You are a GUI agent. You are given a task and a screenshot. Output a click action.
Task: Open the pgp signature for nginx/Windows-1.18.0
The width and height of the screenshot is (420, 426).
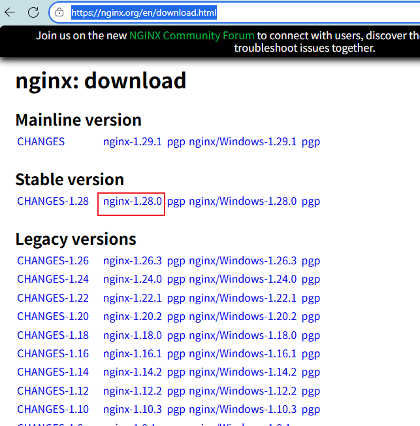click(311, 336)
